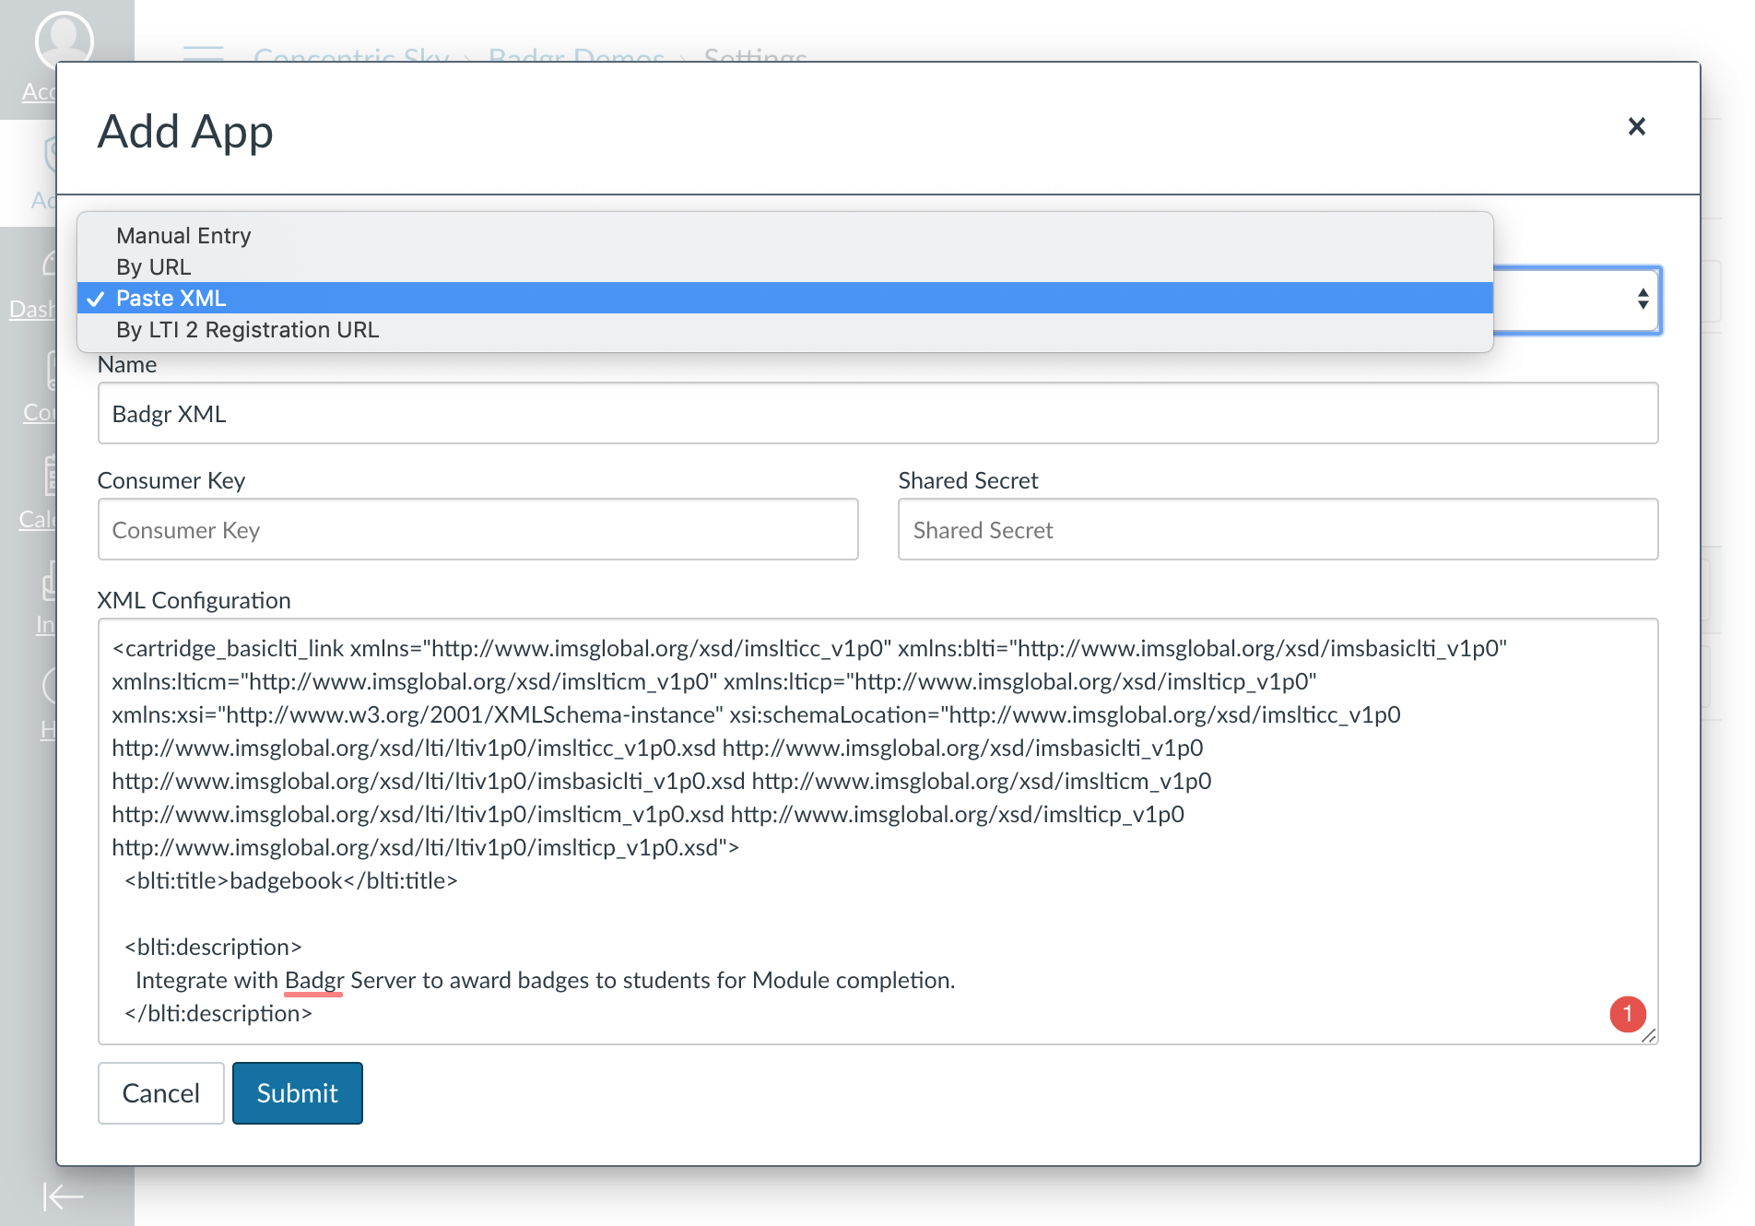Close the Add App dialog

click(x=1636, y=126)
